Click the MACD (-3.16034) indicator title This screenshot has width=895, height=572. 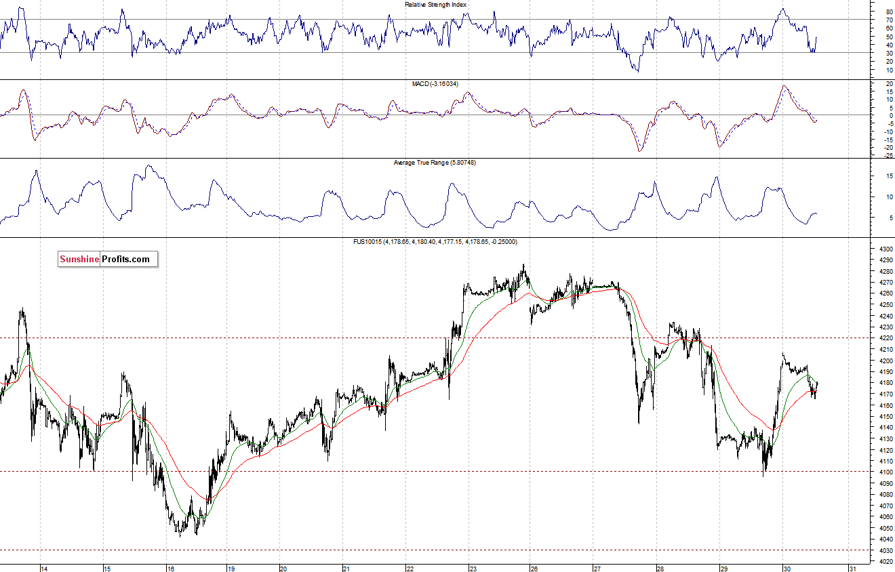(x=435, y=83)
